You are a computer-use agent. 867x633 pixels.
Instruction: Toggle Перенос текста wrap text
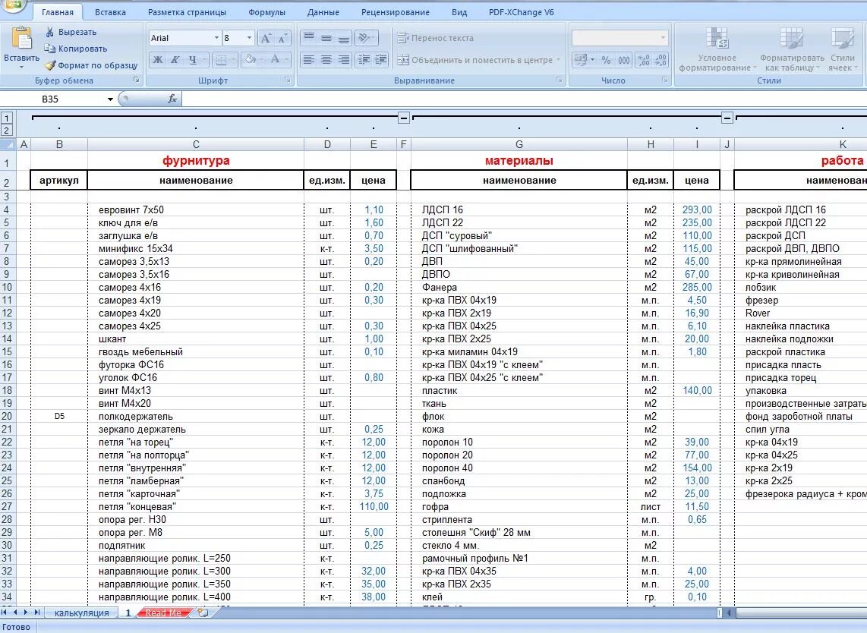436,38
